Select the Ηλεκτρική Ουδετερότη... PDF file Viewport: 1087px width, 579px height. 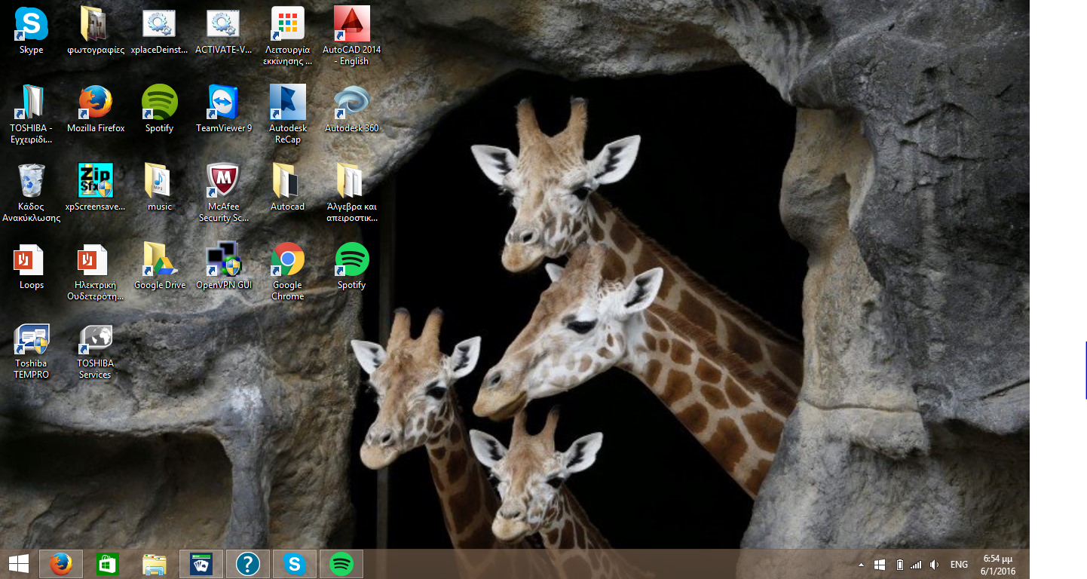click(x=96, y=272)
